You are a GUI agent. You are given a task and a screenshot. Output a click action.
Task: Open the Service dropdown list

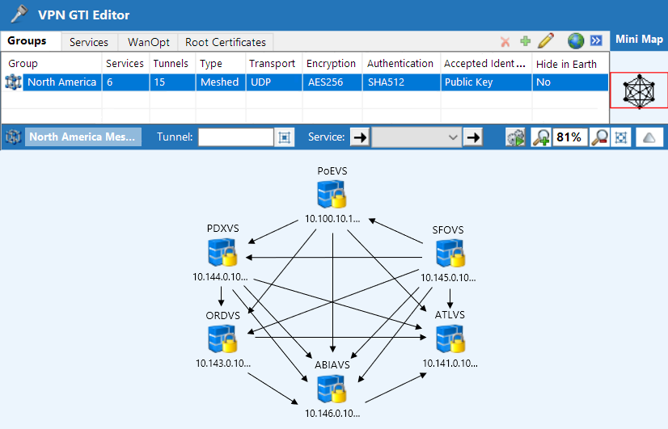[416, 137]
